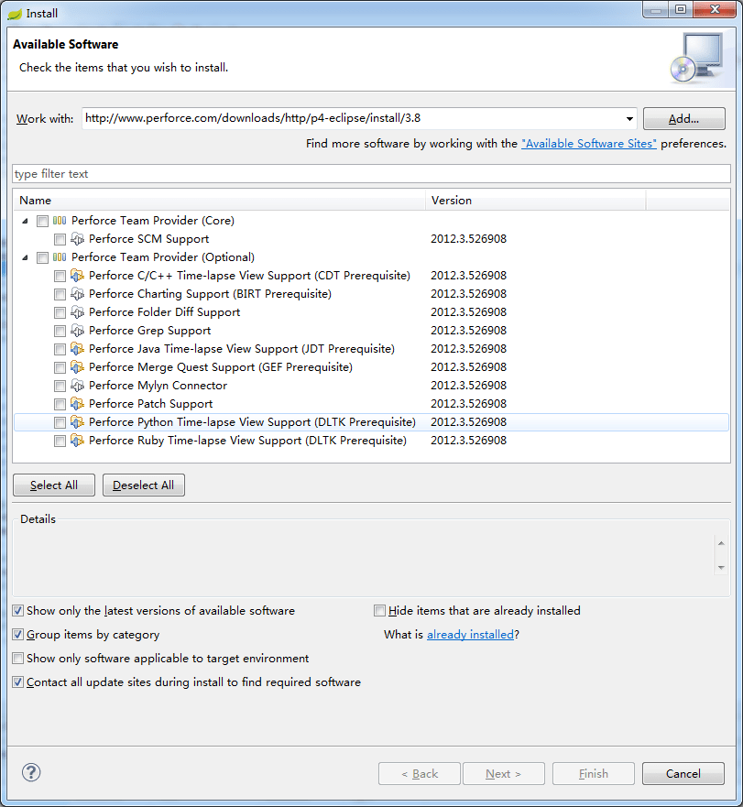Click the Details pane scroll down arrow
Viewport: 743px width, 807px height.
pos(721,568)
